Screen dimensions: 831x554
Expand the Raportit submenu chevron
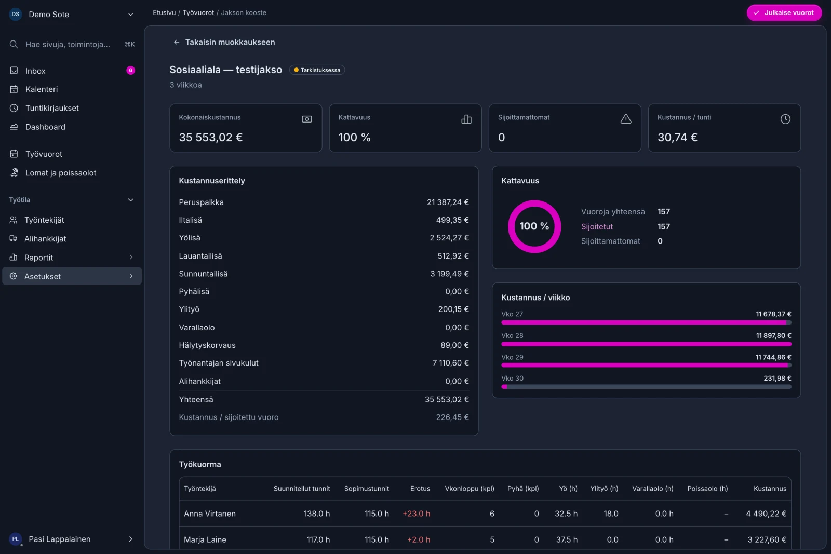pos(131,258)
